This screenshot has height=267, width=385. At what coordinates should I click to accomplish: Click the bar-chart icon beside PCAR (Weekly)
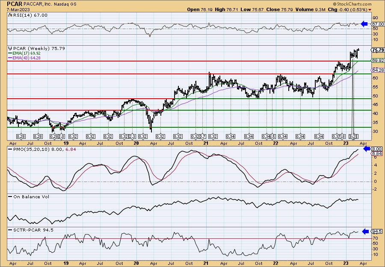tap(10, 48)
